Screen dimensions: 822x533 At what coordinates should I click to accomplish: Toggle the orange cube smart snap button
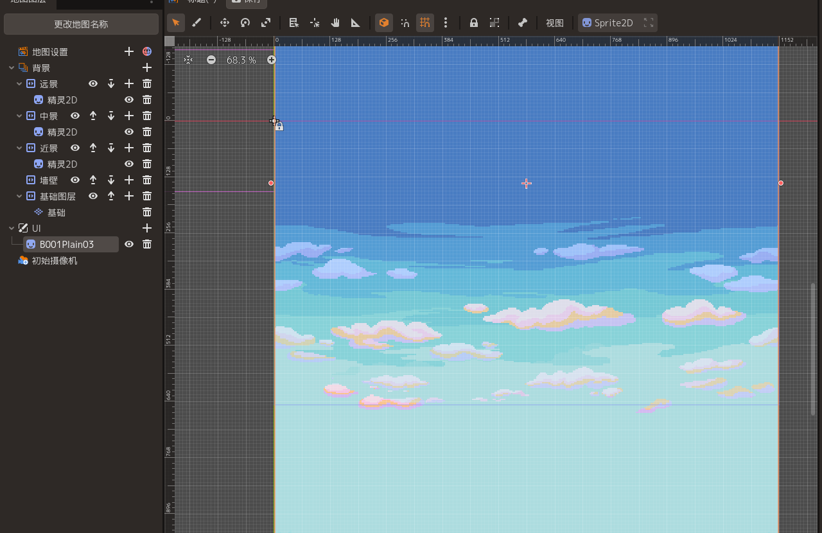384,23
